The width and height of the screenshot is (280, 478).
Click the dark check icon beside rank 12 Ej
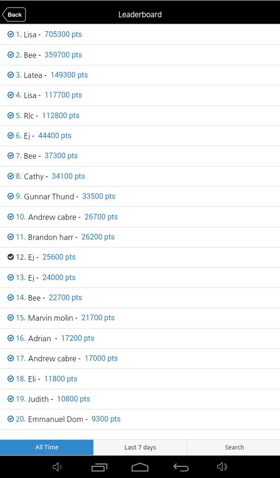pos(11,257)
